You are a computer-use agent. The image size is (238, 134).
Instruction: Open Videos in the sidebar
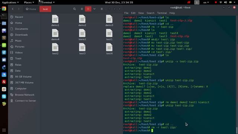pos(19,52)
